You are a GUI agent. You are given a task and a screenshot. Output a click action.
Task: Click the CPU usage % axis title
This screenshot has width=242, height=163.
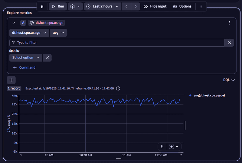point(9,124)
